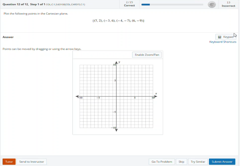Send question to instructor
This screenshot has height=166, width=240.
click(31, 162)
